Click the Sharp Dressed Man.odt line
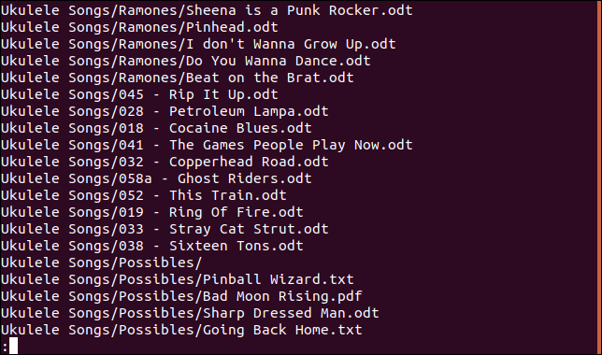The height and width of the screenshot is (355, 602). click(x=190, y=314)
